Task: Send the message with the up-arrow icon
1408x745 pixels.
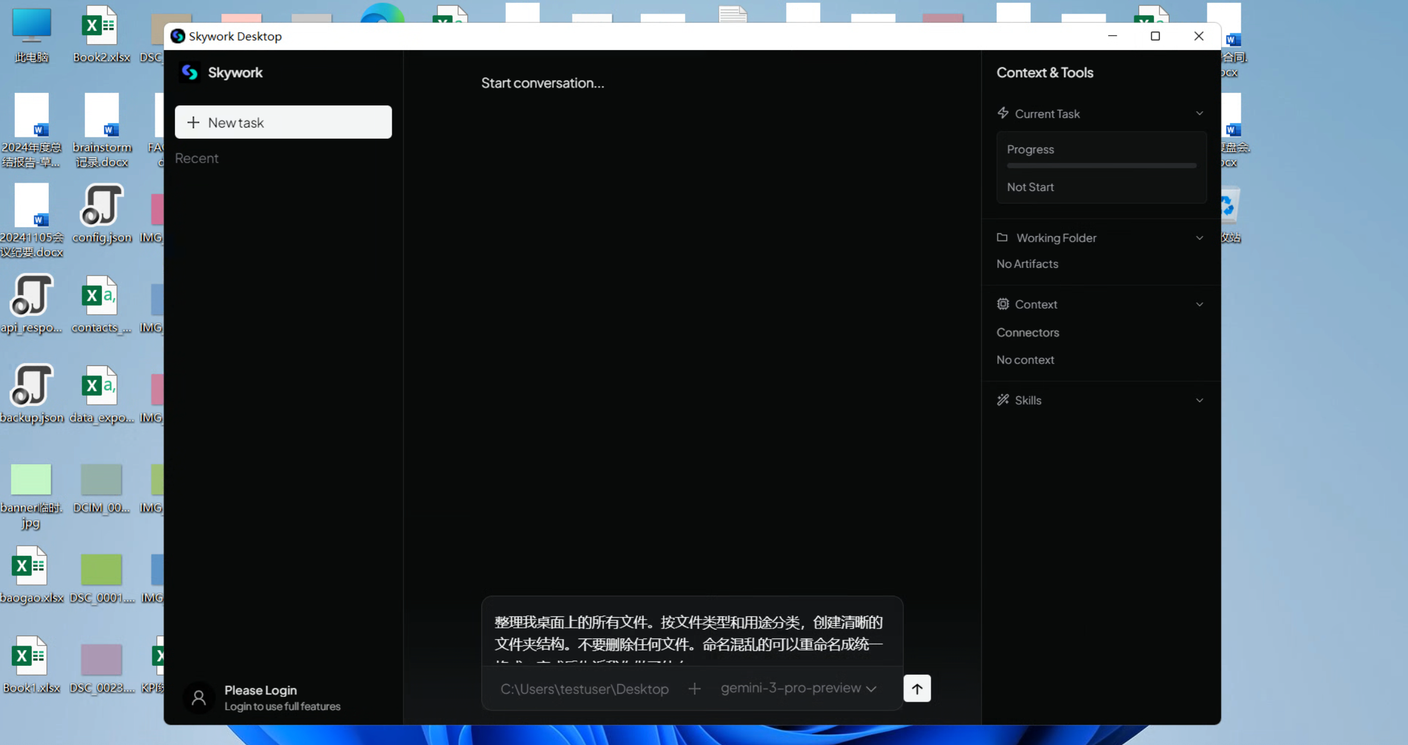Action: [x=916, y=688]
